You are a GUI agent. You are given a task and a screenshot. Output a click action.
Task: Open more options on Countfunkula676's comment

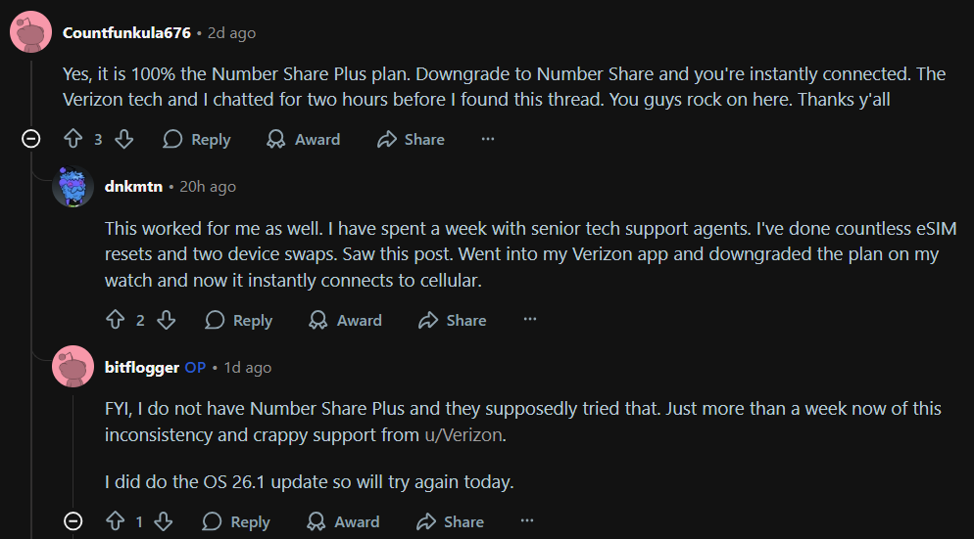click(x=488, y=140)
